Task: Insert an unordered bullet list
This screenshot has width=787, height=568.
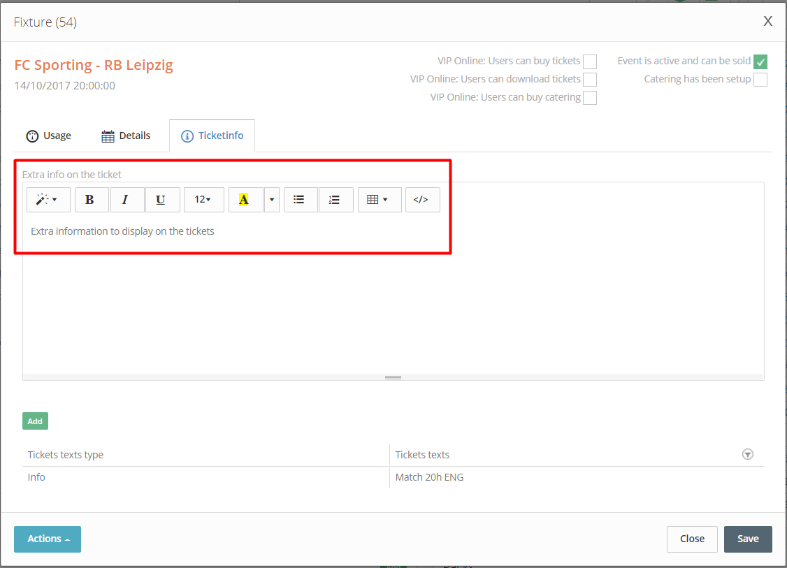Action: point(301,200)
